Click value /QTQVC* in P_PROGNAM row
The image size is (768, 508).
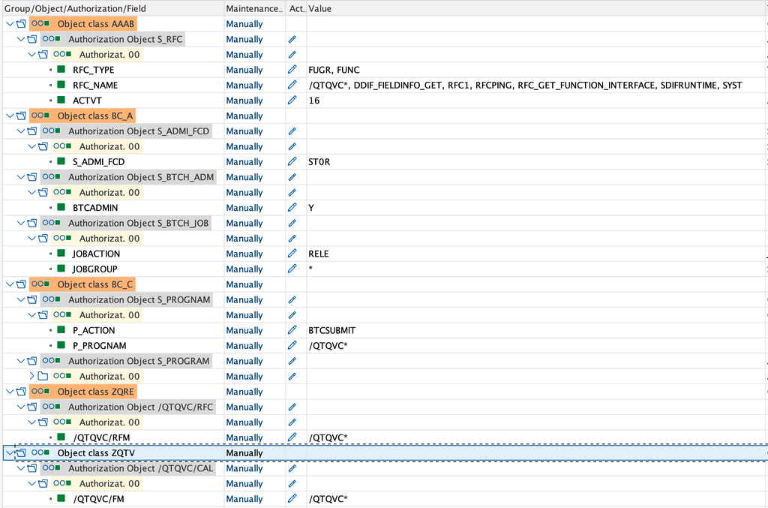328,346
